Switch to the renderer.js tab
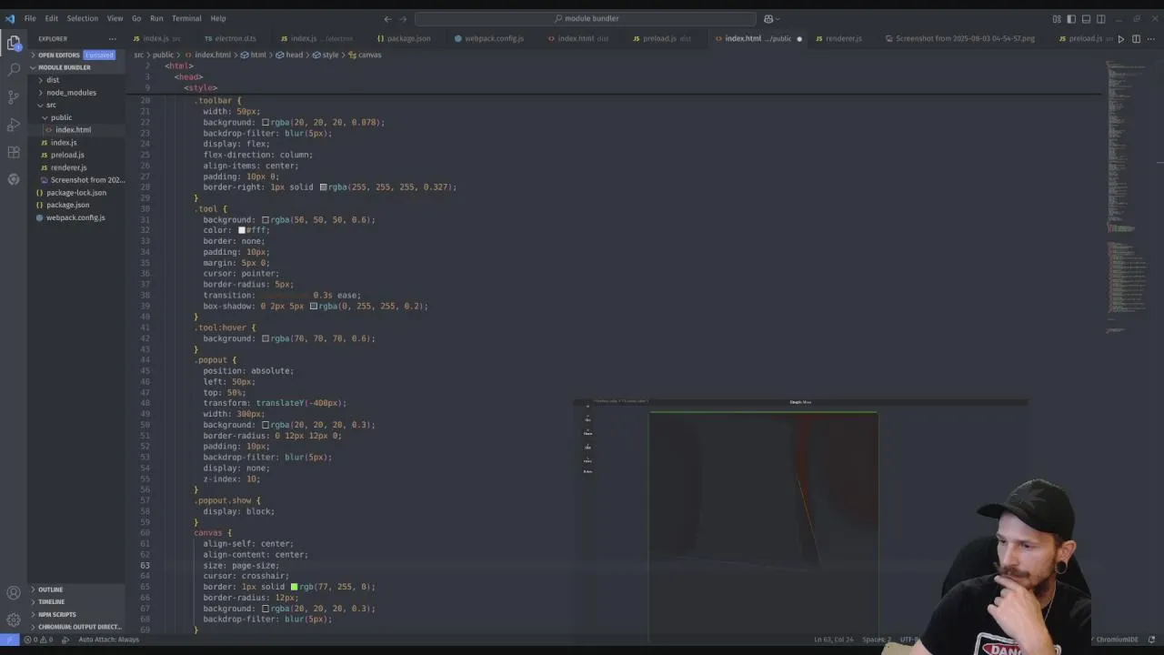1164x655 pixels. pyautogui.click(x=838, y=38)
